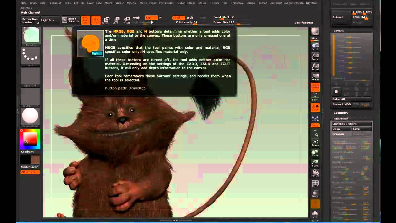Toggle the Alternate button

pyautogui.click(x=30, y=172)
